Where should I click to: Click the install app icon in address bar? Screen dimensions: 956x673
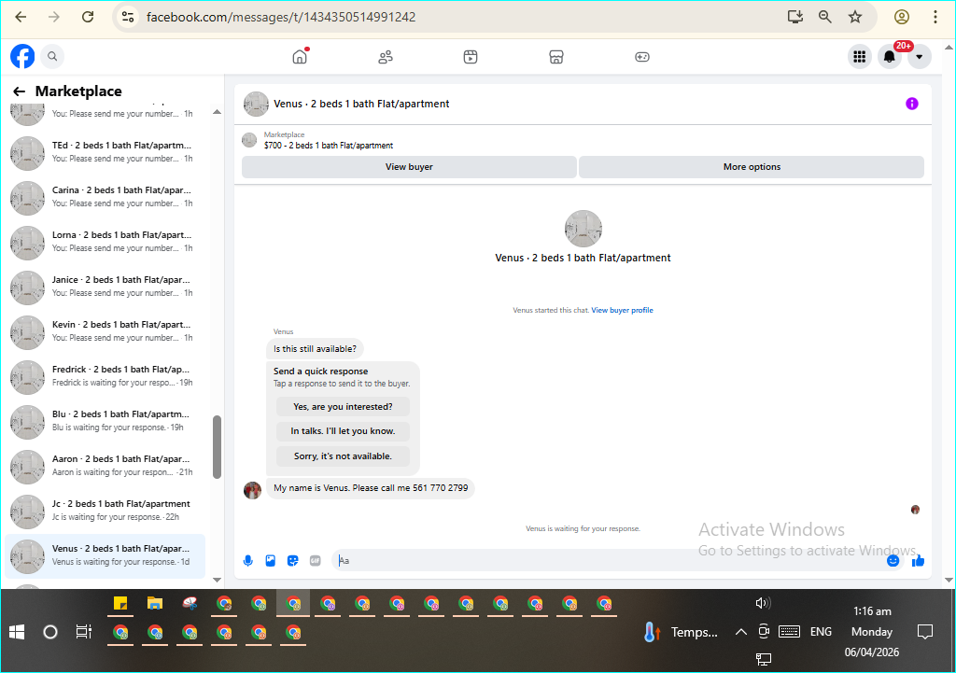(x=795, y=17)
